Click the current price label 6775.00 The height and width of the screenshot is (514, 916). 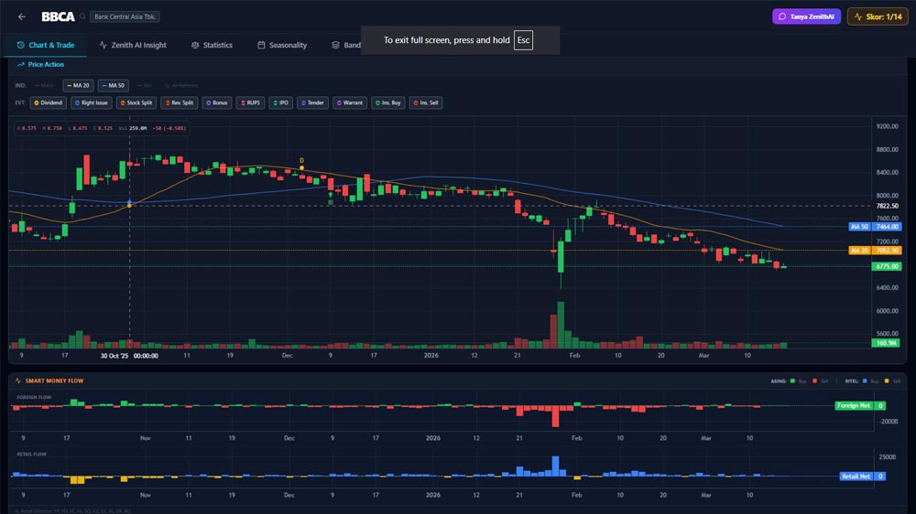click(x=887, y=266)
